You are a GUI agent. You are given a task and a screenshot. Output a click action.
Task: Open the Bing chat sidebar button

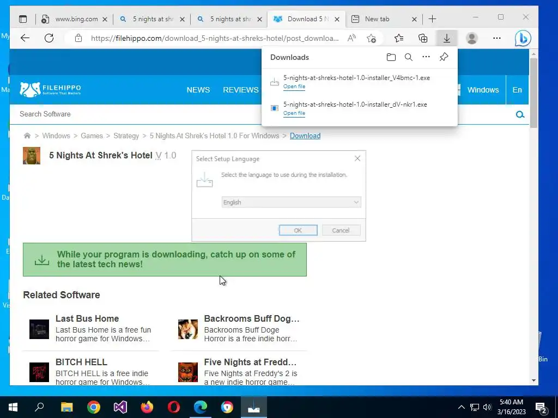(523, 38)
